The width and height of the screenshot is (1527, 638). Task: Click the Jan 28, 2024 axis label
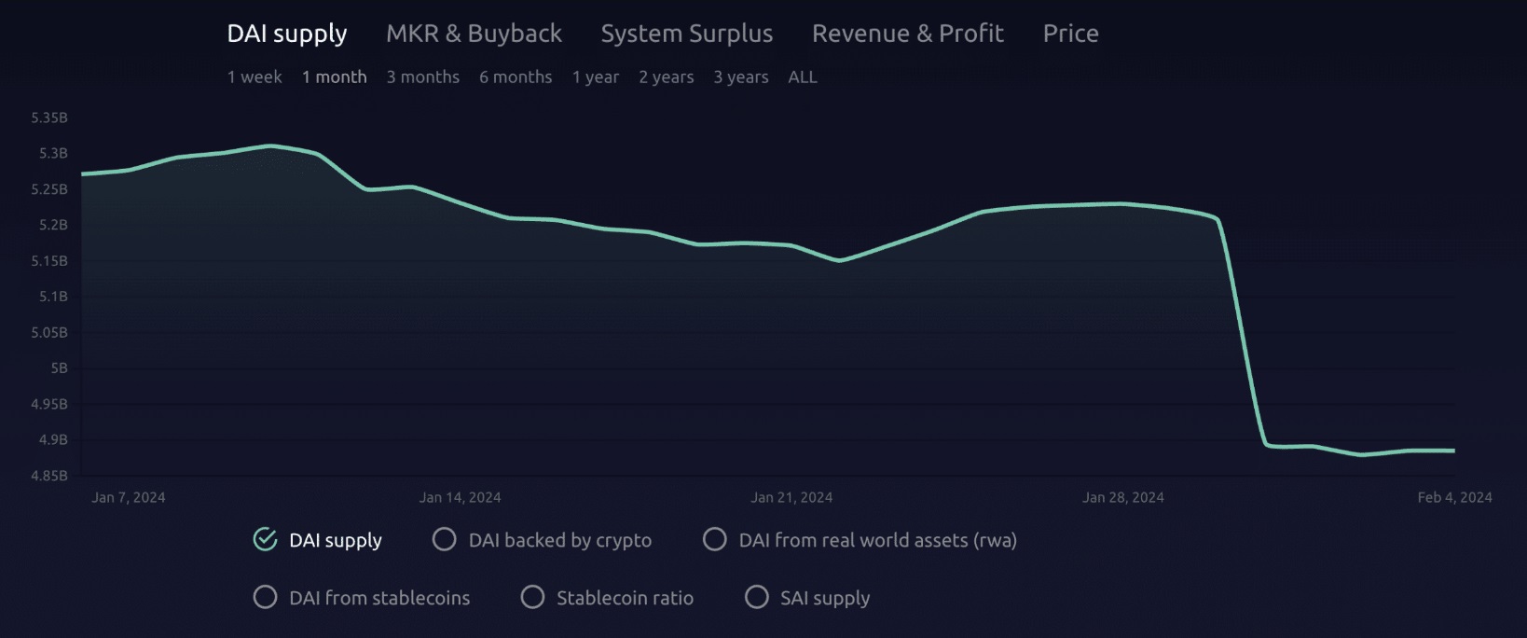(1123, 498)
